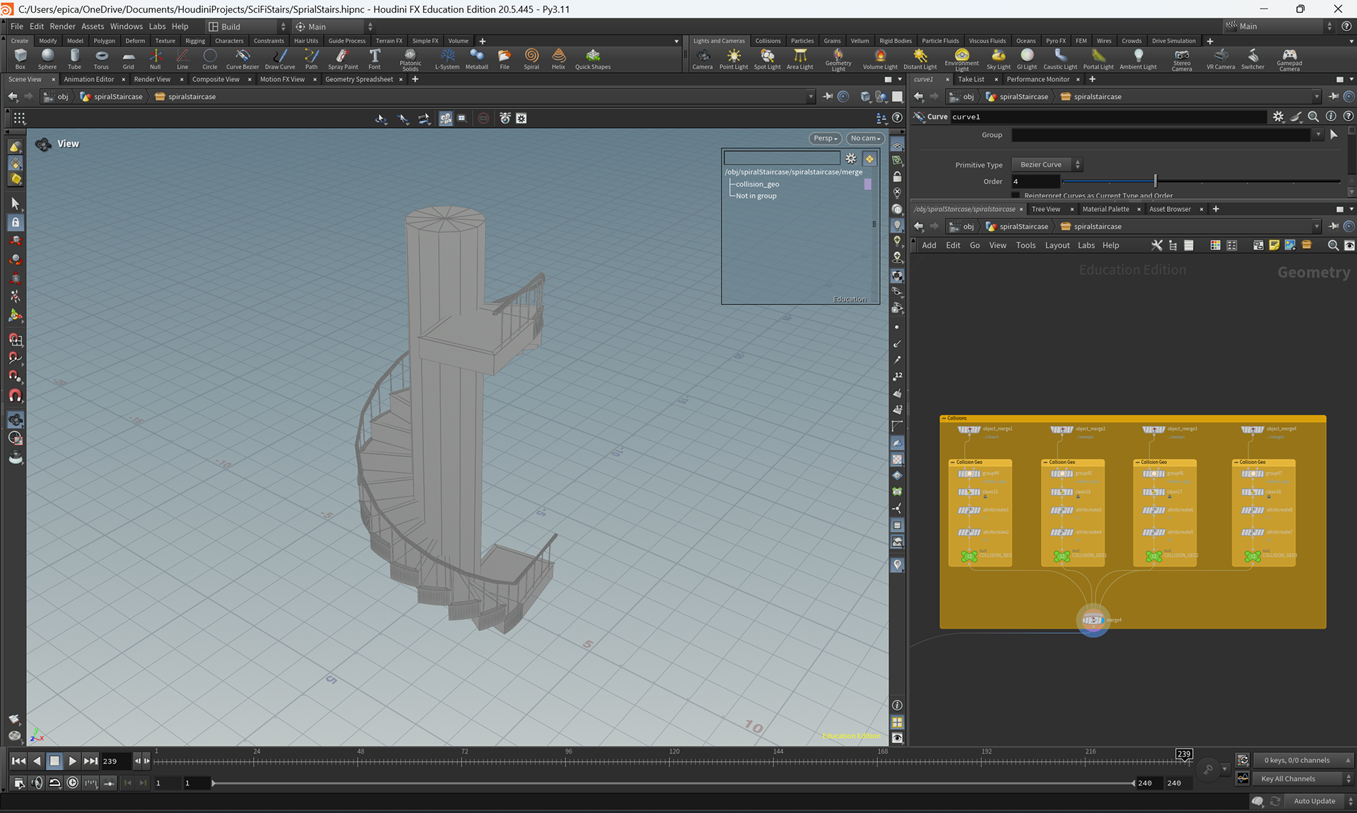Switch to the Geometry Spreadsheet tab

(359, 79)
